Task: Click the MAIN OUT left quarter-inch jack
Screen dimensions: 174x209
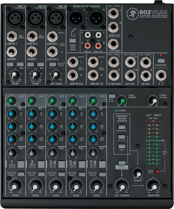Action: (x=113, y=13)
